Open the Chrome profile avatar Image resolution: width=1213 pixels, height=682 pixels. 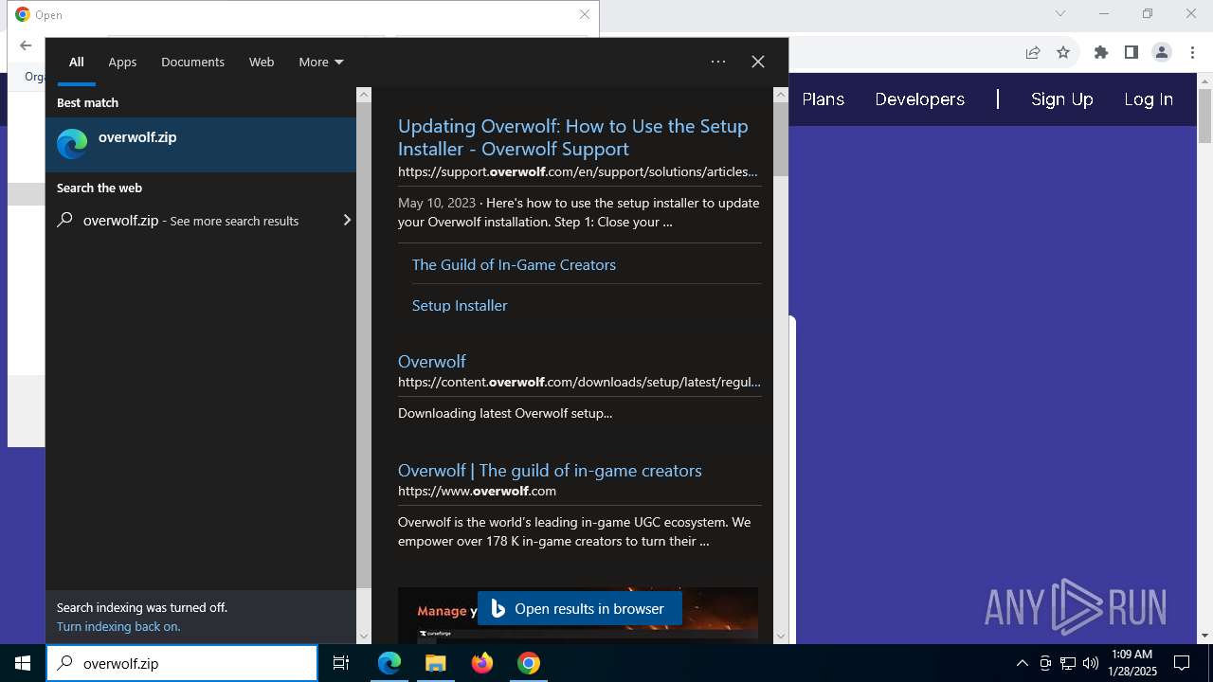[1162, 53]
